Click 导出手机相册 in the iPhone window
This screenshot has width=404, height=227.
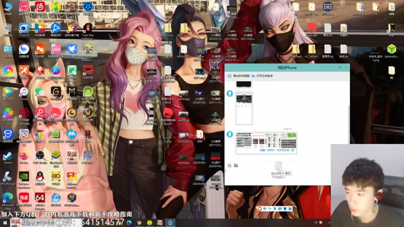pyautogui.click(x=238, y=76)
